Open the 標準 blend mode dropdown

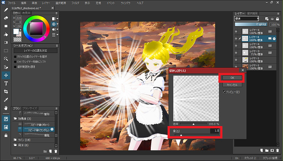click(x=247, y=19)
